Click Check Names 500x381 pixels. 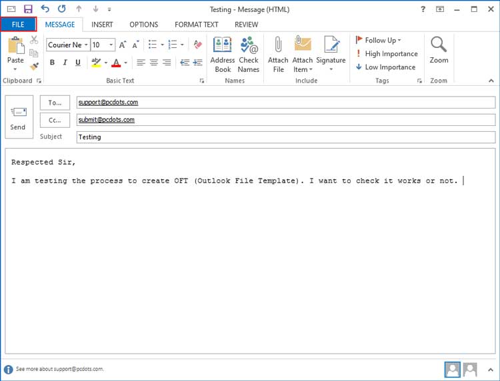click(x=249, y=55)
